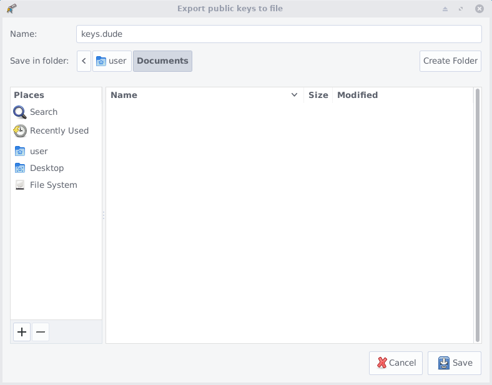Viewport: 492px width, 385px height.
Task: Add bookmark with the plus button
Action: [22, 332]
